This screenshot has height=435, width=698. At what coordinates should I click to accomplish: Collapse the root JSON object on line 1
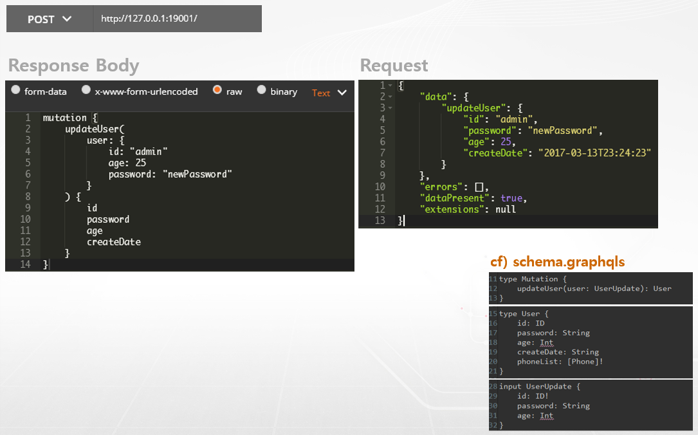click(390, 86)
